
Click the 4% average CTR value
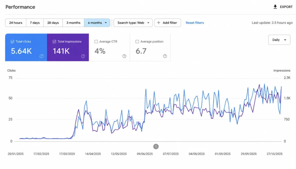[x=100, y=51]
